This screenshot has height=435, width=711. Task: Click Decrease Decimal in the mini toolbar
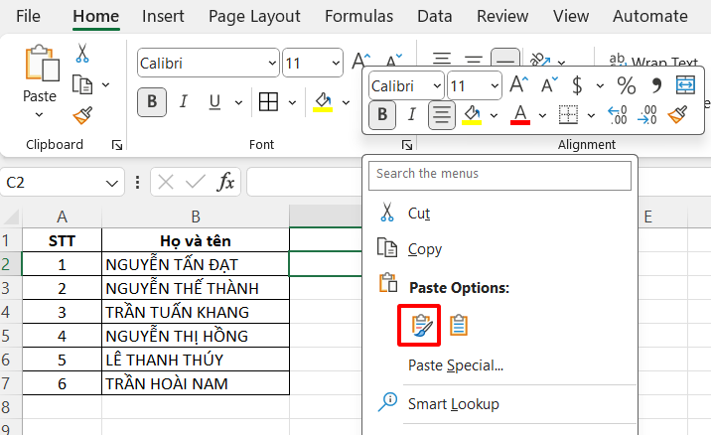[x=647, y=115]
